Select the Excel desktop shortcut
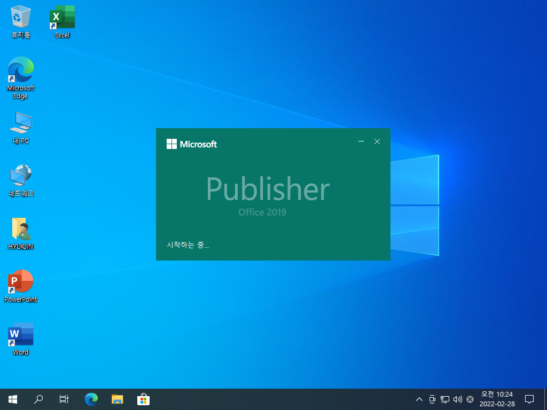The image size is (547, 410). pos(62,21)
